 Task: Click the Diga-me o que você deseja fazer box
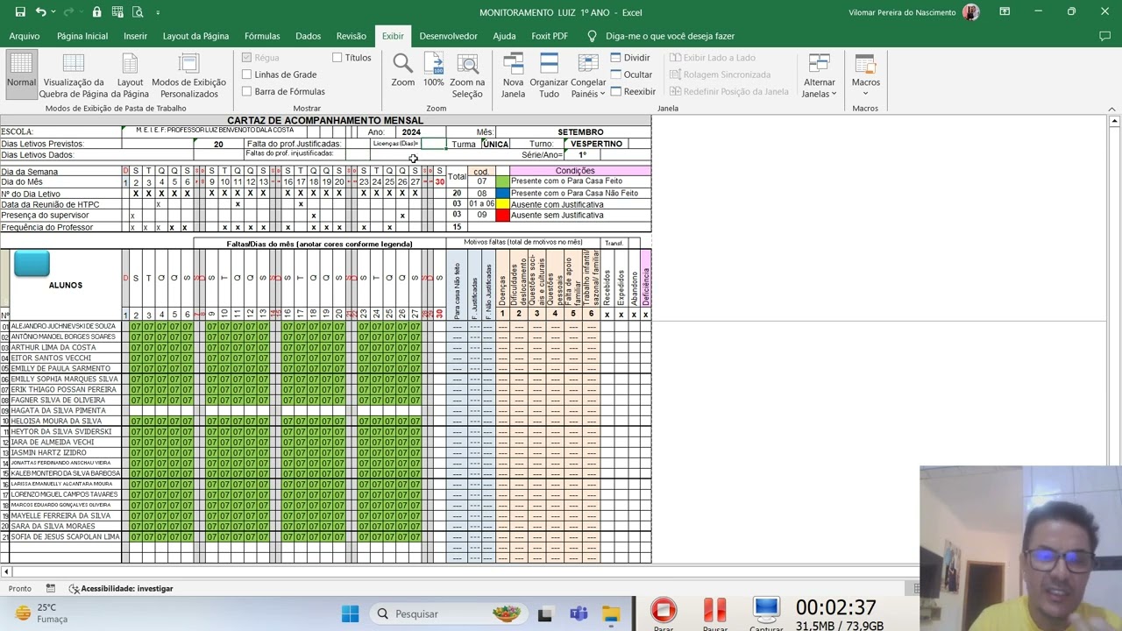click(670, 36)
